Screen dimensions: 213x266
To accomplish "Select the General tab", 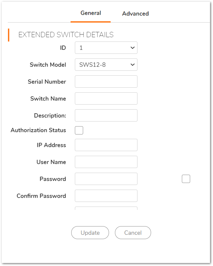I will pyautogui.click(x=91, y=13).
